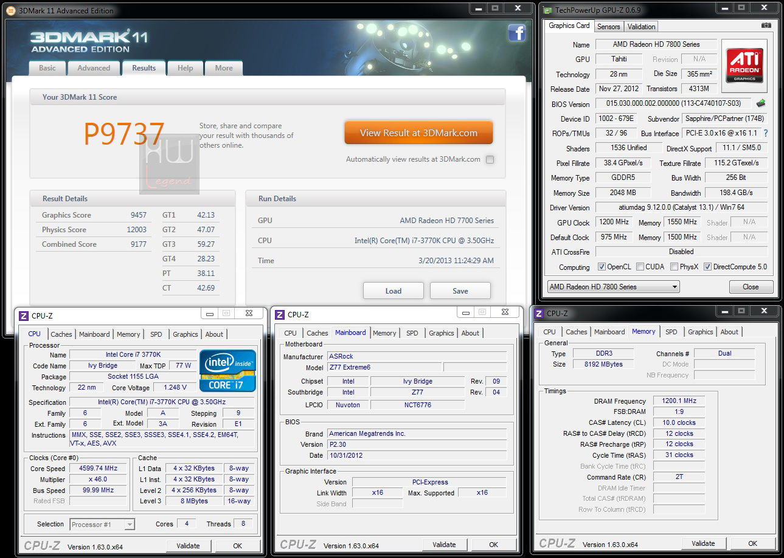Image resolution: width=784 pixels, height=558 pixels.
Task: Click the GPU Clock 1200 MHz field
Action: coord(614,222)
